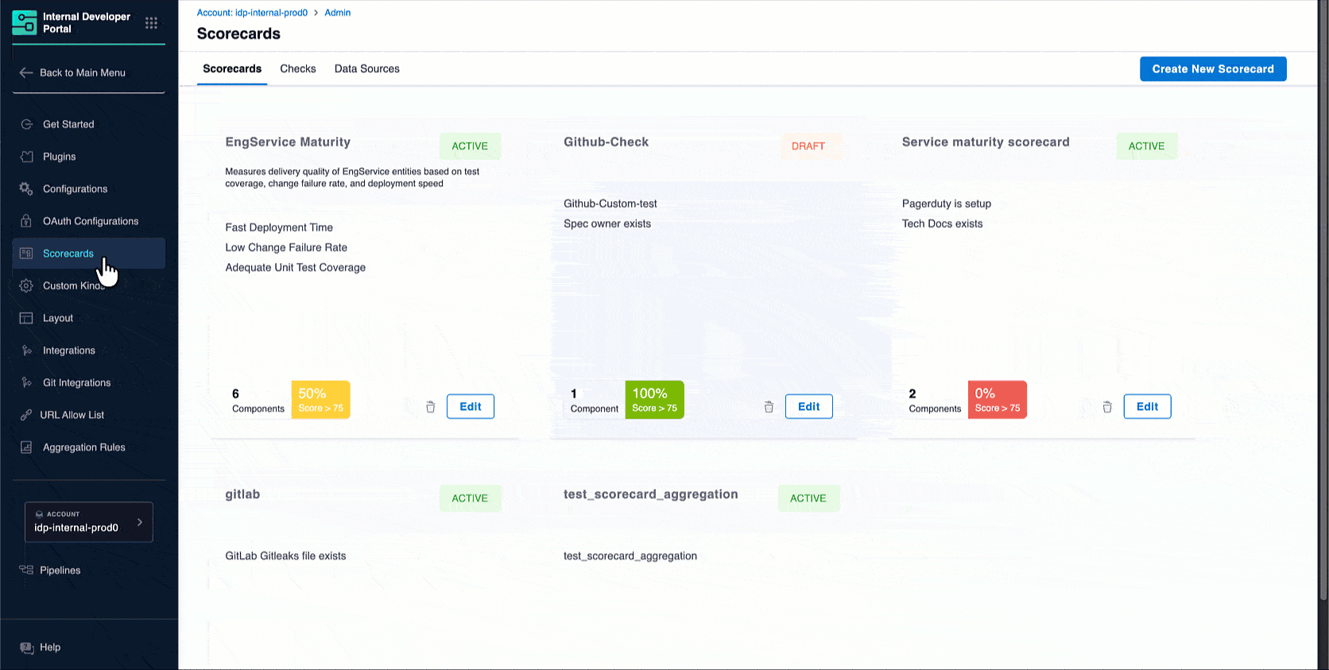Click the gitlab scorecard title
Image resolution: width=1329 pixels, height=670 pixels.
[242, 494]
